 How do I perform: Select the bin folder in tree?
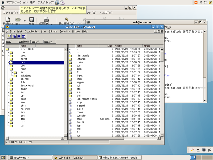click(x=23, y=52)
